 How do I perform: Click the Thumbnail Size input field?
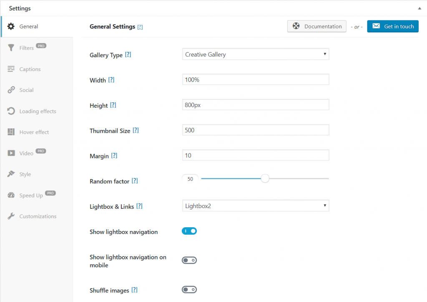point(256,130)
